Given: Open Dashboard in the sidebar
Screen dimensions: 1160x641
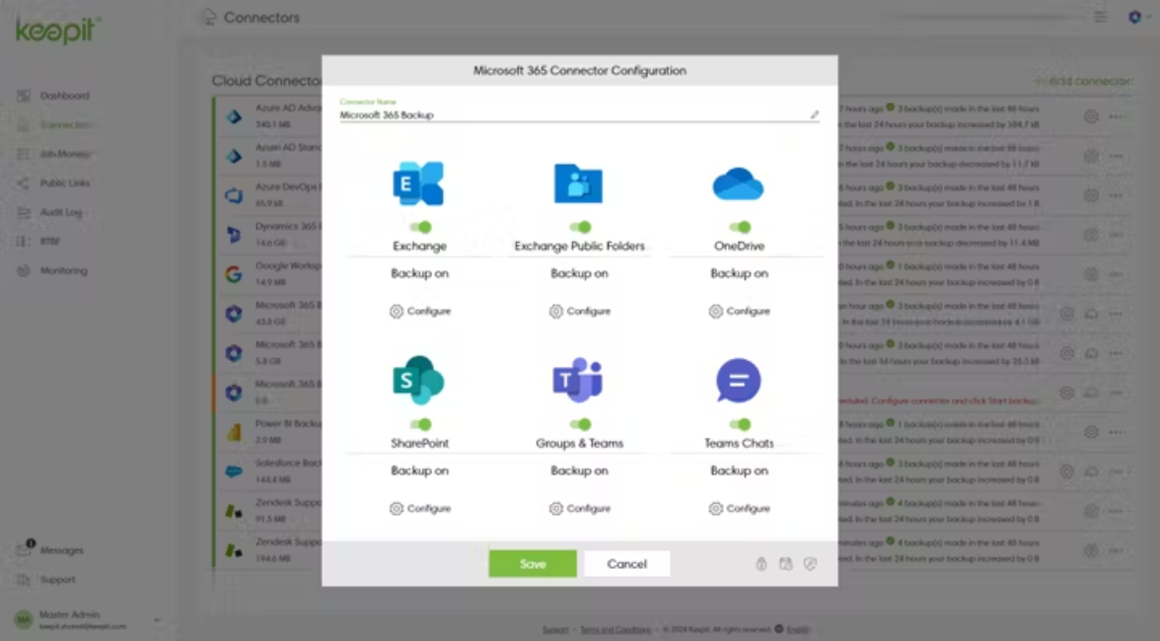Looking at the screenshot, I should coord(54,96).
